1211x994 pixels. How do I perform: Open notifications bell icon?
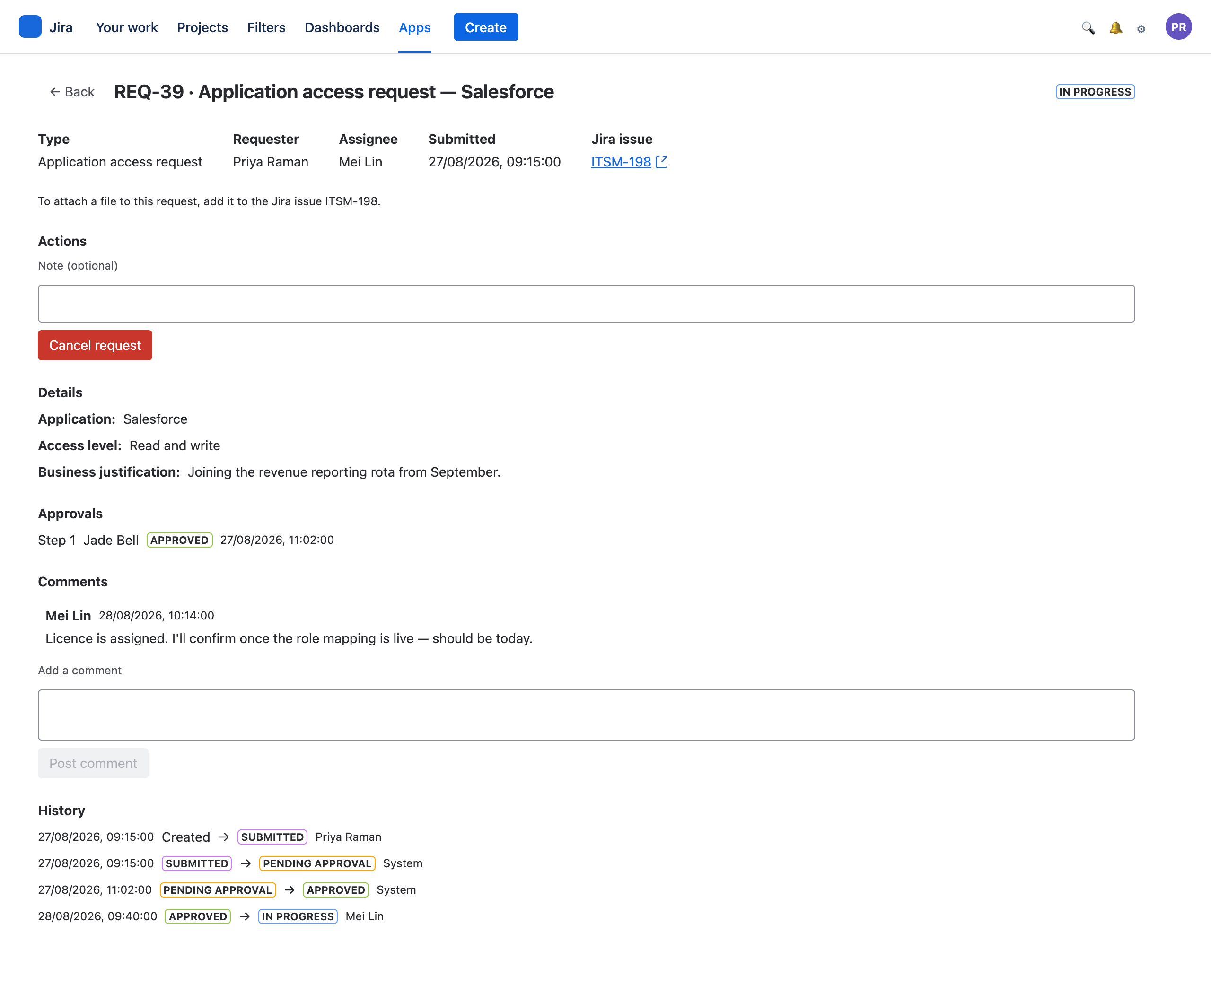[1115, 27]
